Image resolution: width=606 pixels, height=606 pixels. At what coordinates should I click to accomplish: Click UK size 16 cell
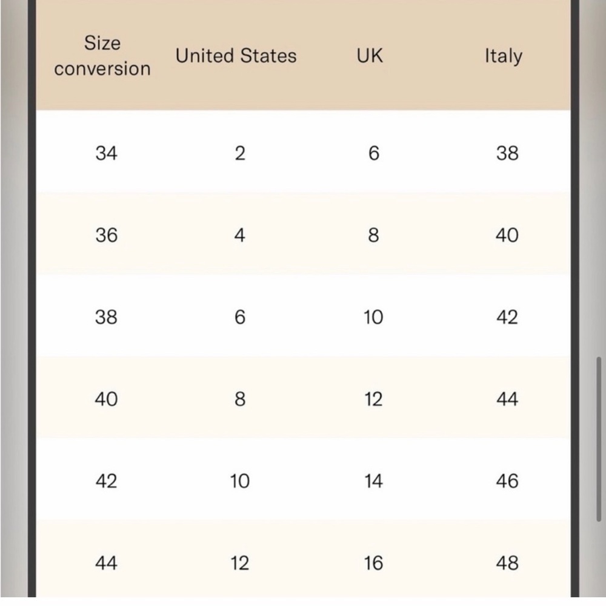pyautogui.click(x=373, y=563)
